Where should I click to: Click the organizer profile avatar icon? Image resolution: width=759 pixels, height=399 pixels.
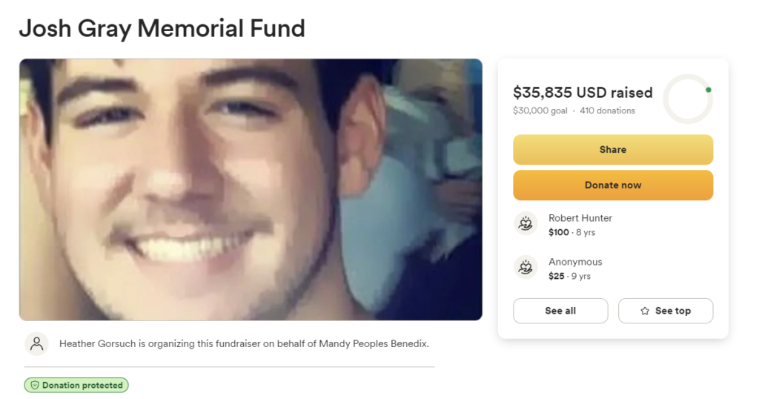tap(37, 344)
